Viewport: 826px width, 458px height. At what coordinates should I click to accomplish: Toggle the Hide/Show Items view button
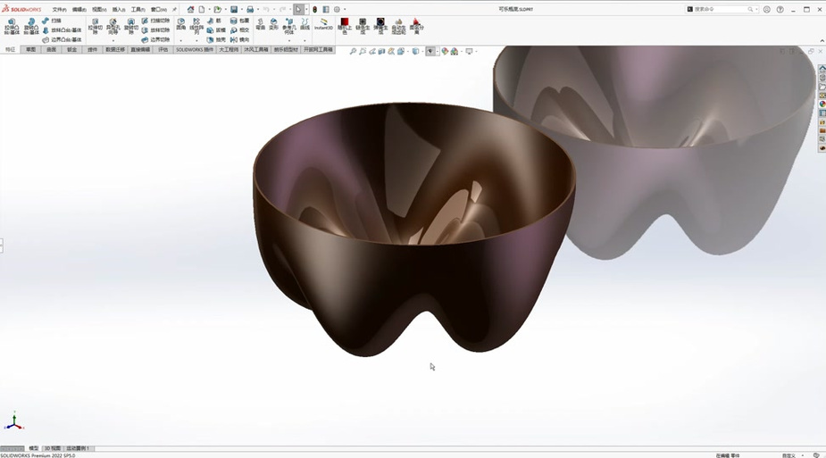tap(430, 51)
